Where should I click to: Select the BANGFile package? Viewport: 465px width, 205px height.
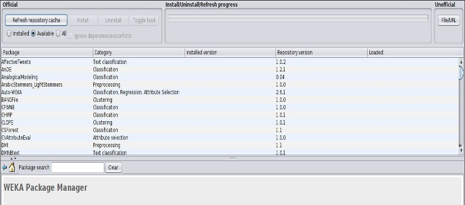coord(230,100)
